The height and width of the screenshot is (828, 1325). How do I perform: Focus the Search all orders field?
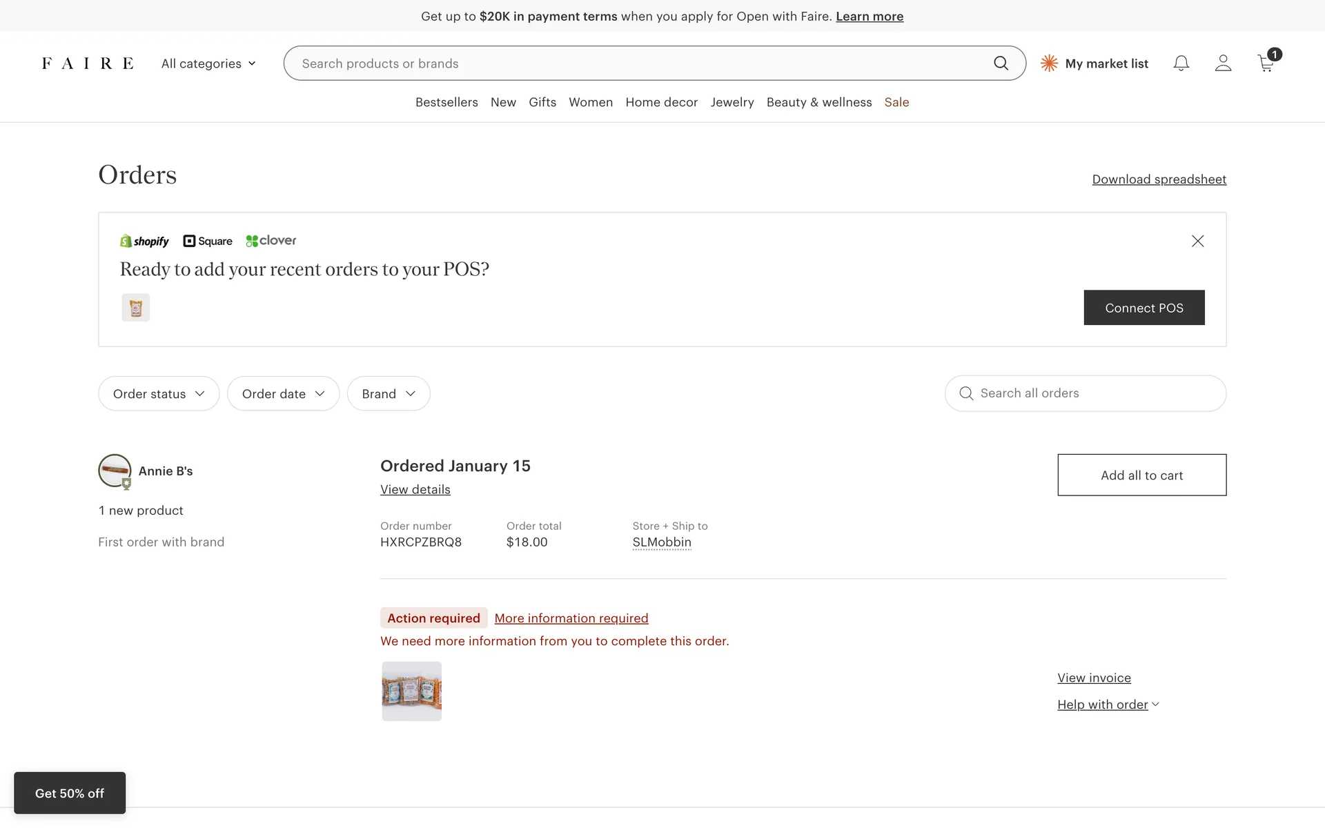(x=1097, y=393)
